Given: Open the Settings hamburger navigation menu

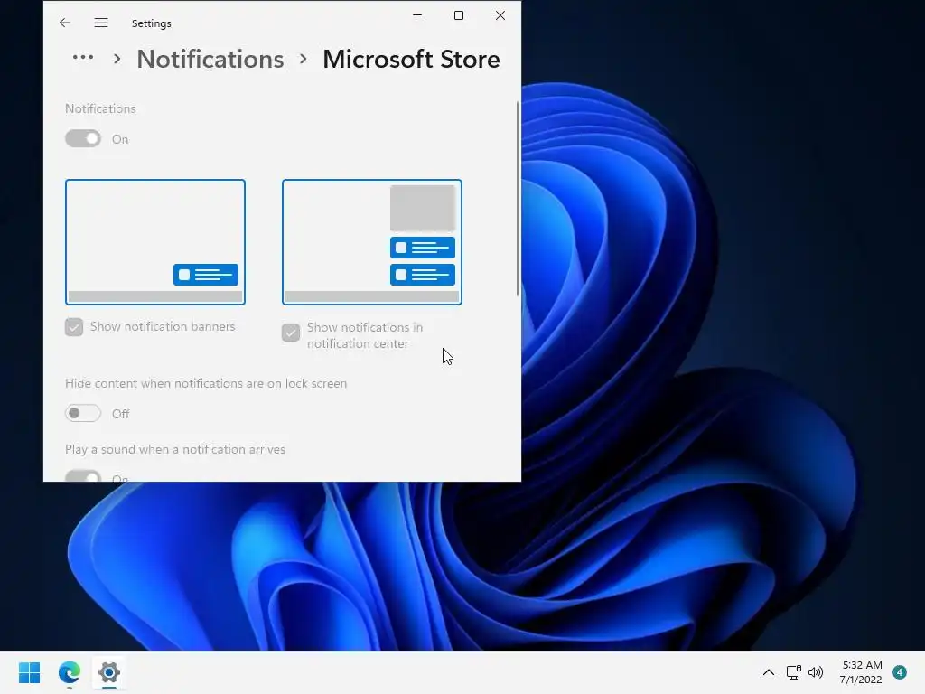Looking at the screenshot, I should click(x=101, y=23).
